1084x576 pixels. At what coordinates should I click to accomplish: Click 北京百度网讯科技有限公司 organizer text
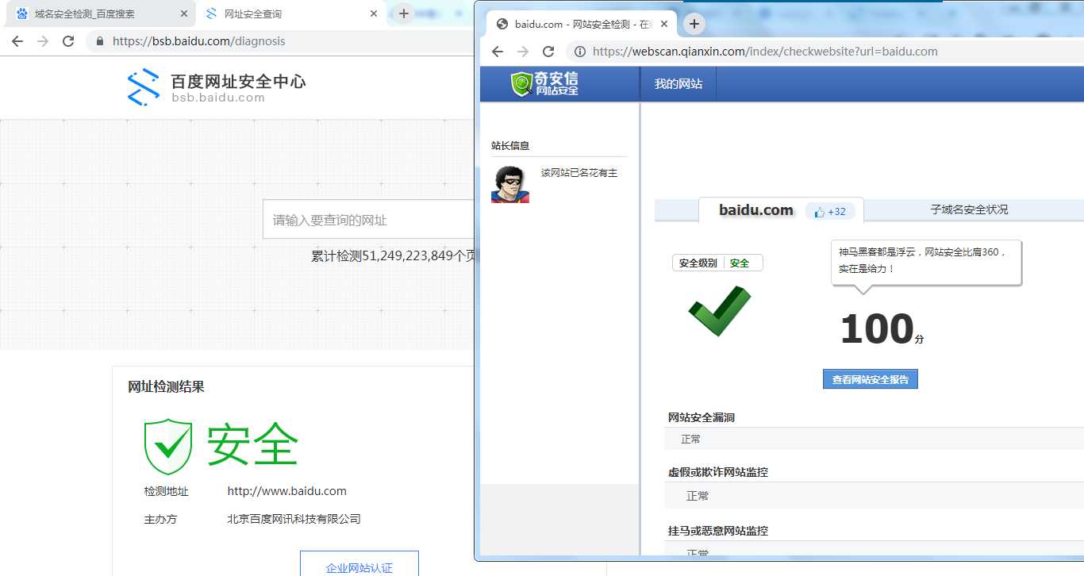[x=294, y=519]
